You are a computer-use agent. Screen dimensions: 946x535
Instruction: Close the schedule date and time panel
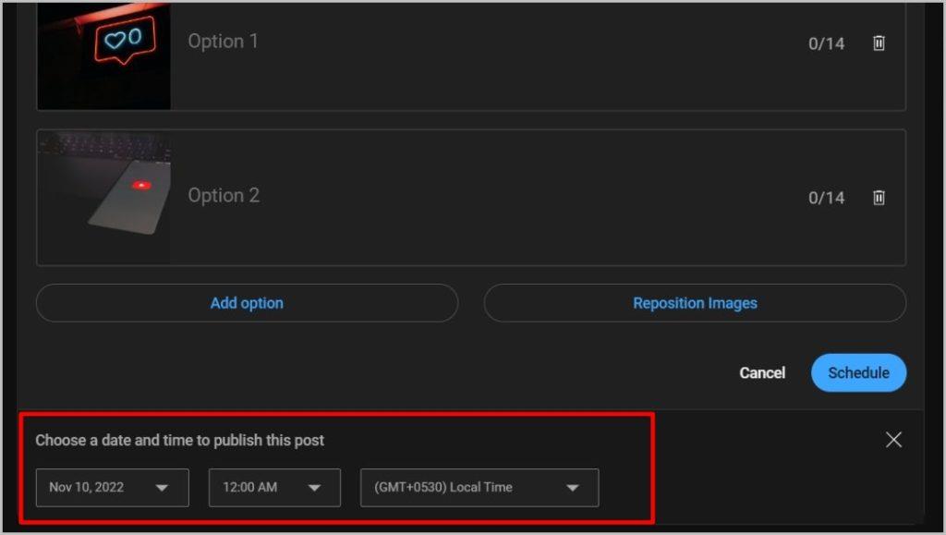(x=893, y=440)
